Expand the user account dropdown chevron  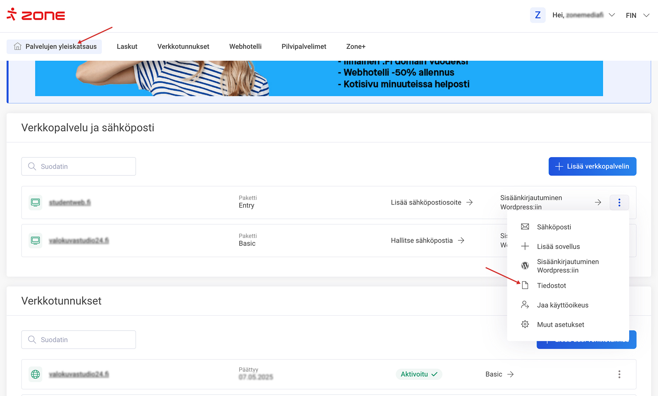612,15
